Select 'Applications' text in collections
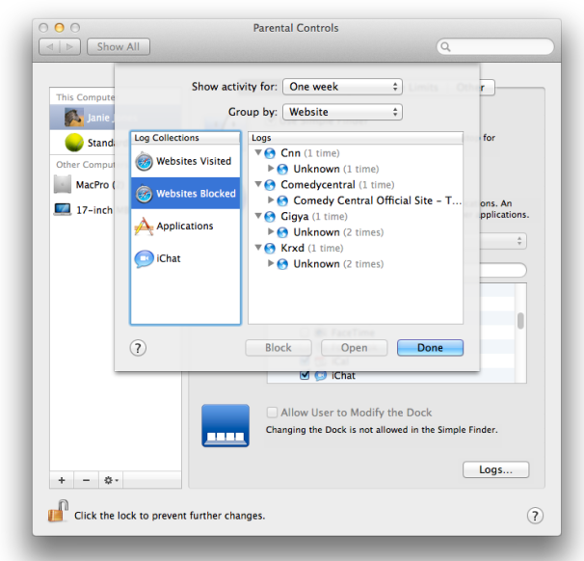This screenshot has width=584, height=561. point(185,227)
